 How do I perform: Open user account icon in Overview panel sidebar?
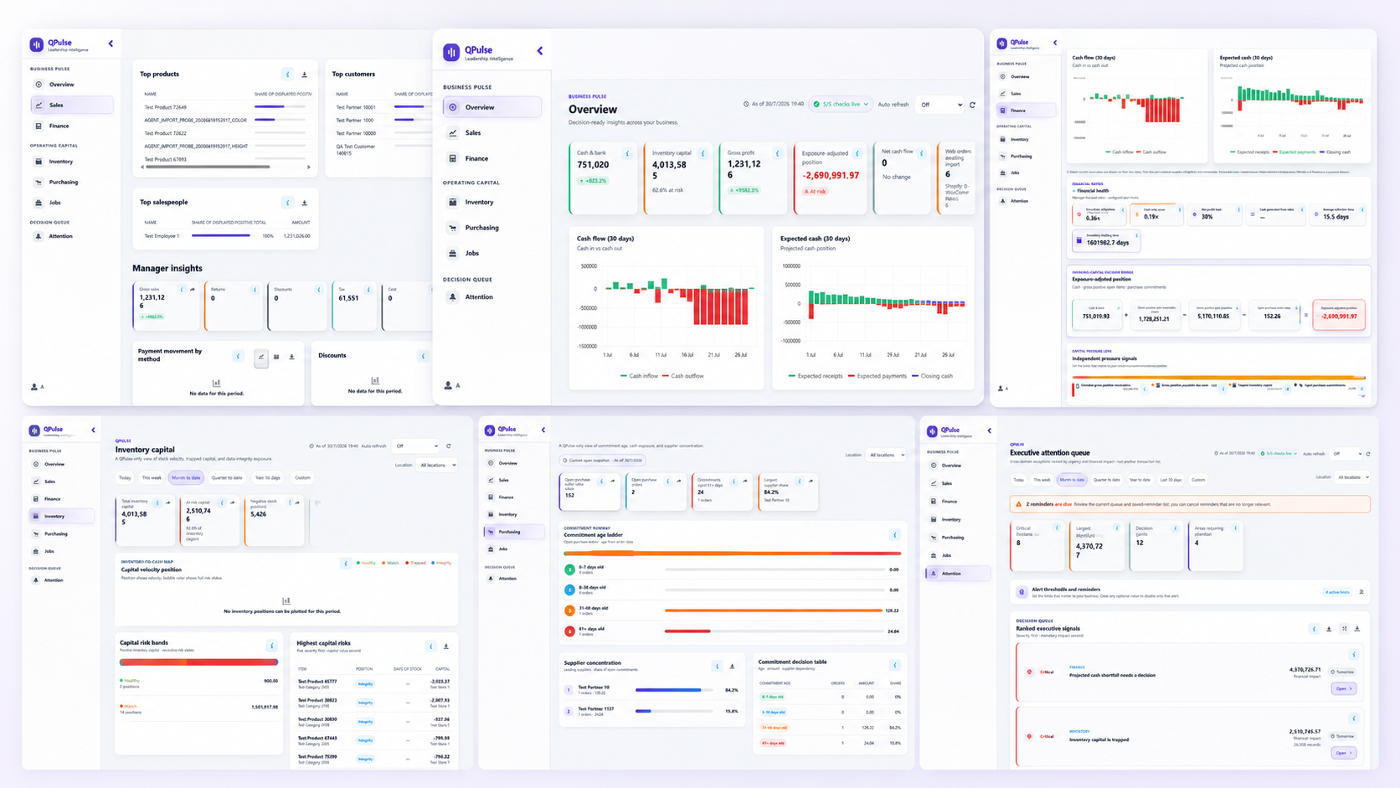pos(448,386)
